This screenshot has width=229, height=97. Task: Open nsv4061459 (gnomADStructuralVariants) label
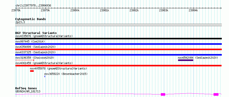tap(44, 63)
